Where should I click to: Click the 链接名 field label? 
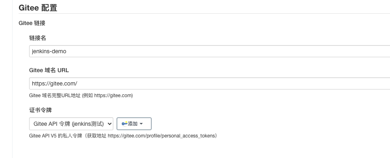(38, 38)
